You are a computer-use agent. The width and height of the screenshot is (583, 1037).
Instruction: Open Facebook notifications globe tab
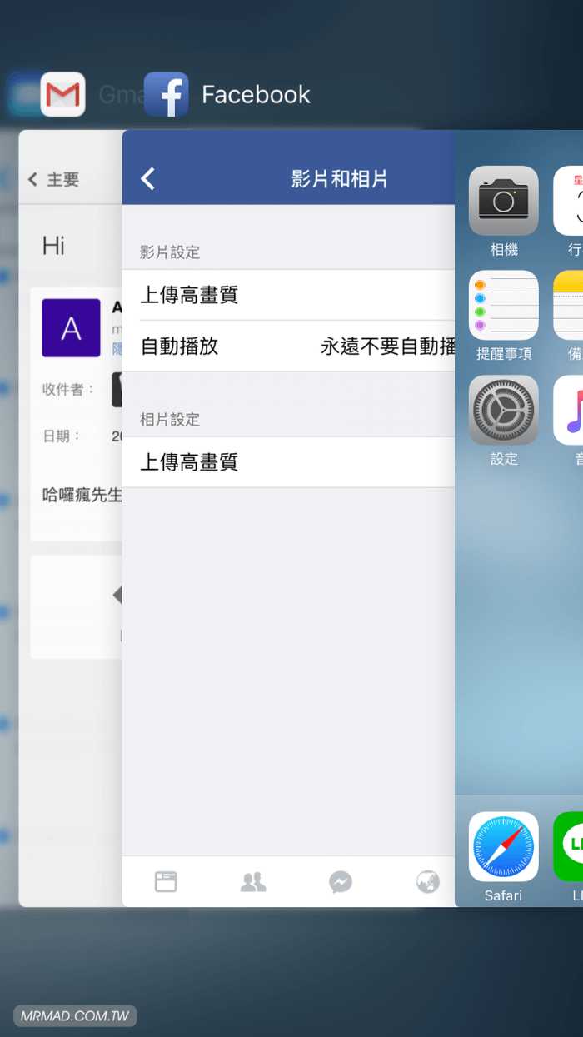tap(427, 882)
